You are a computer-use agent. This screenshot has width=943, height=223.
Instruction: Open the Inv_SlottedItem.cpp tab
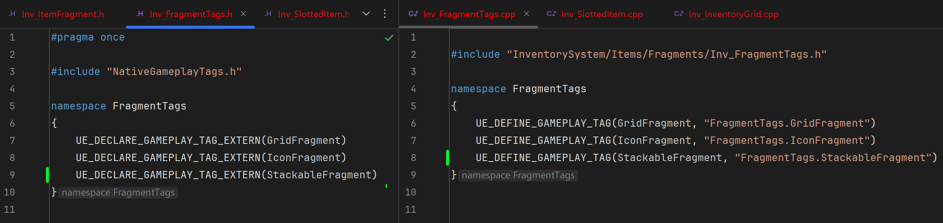tap(602, 14)
